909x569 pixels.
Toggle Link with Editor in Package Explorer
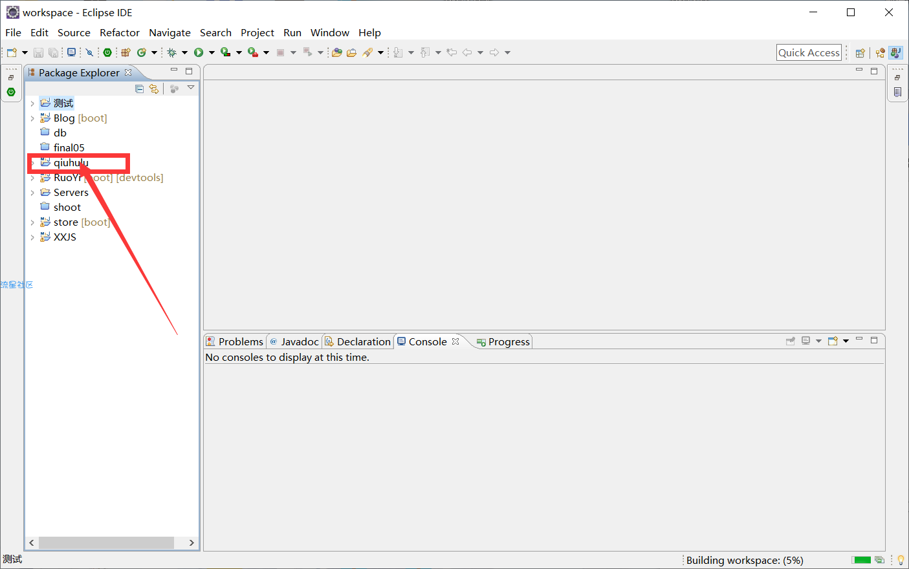point(154,89)
